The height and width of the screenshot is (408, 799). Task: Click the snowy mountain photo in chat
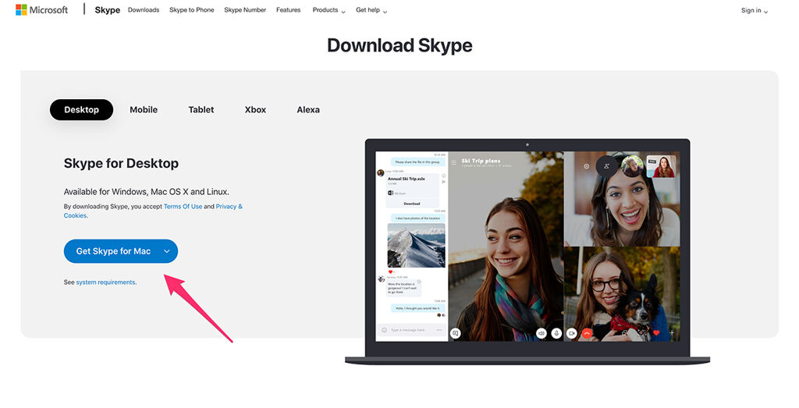(x=417, y=246)
